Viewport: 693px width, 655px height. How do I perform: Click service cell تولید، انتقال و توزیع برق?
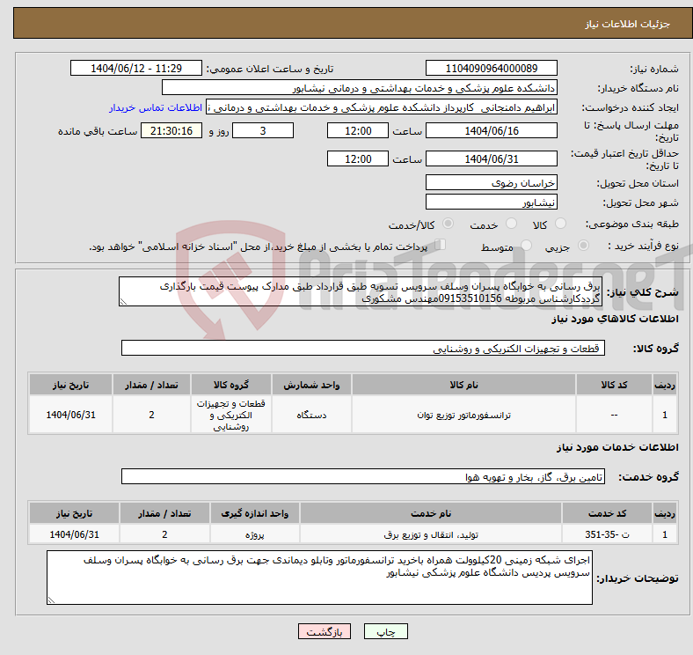(x=430, y=534)
